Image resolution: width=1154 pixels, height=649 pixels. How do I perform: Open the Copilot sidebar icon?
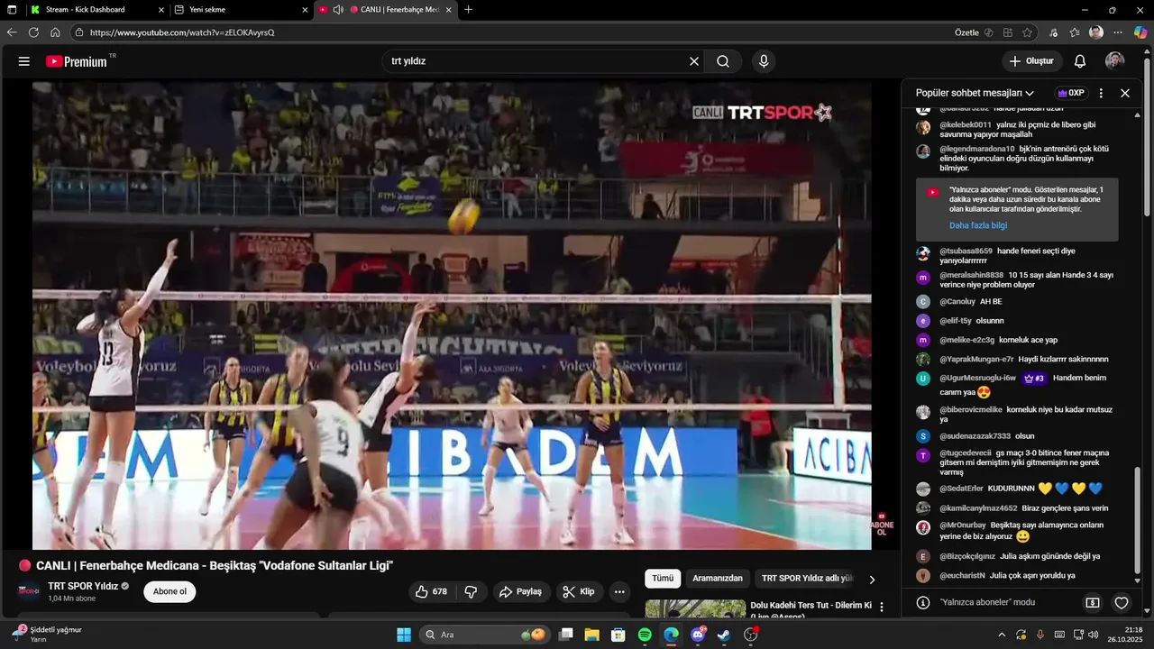pyautogui.click(x=1140, y=32)
